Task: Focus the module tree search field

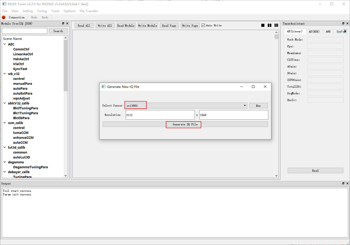Action: [x=25, y=31]
